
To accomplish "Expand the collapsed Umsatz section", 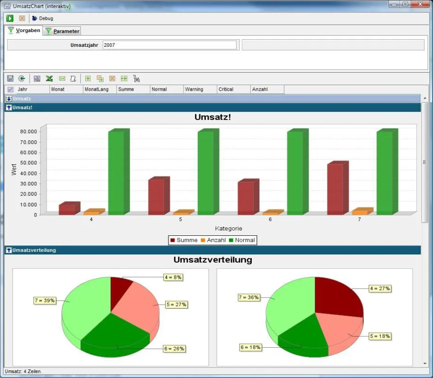I will pyautogui.click(x=9, y=99).
